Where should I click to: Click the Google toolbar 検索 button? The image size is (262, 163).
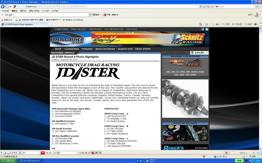96,15
